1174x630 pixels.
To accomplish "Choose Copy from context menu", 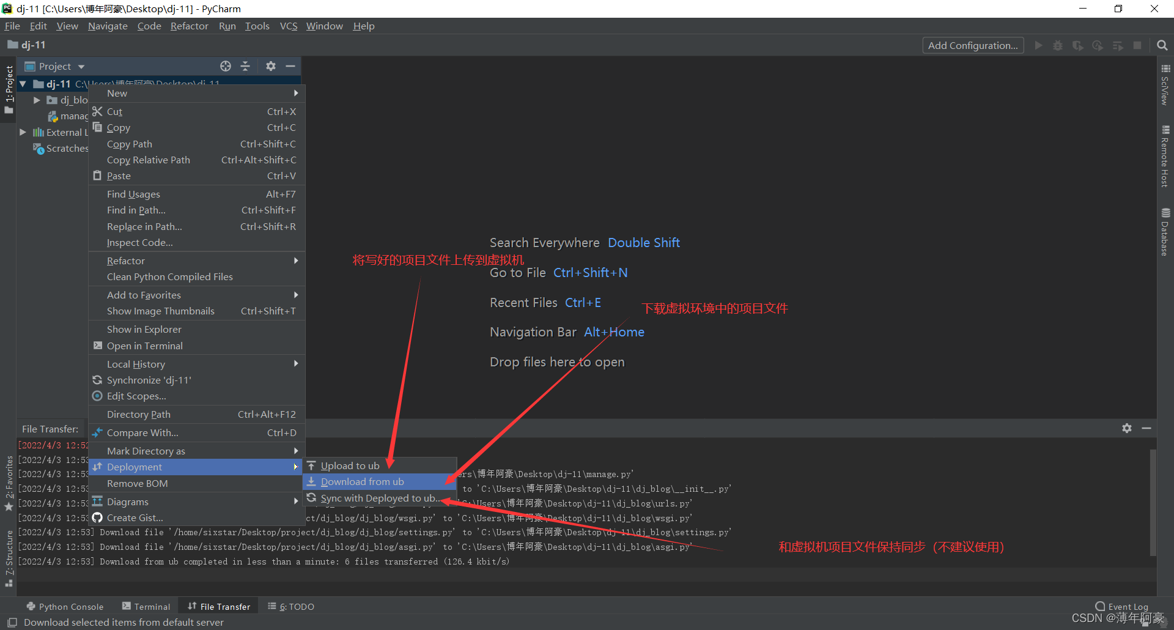I will click(x=197, y=127).
